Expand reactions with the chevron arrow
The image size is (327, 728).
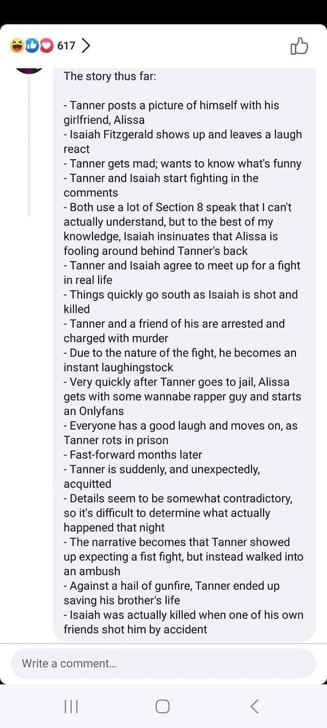click(86, 46)
